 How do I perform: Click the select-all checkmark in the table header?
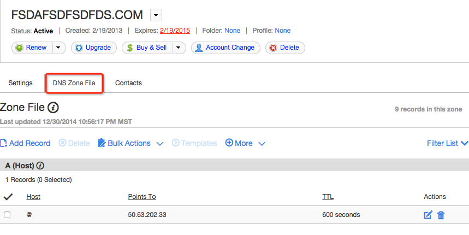(8, 197)
